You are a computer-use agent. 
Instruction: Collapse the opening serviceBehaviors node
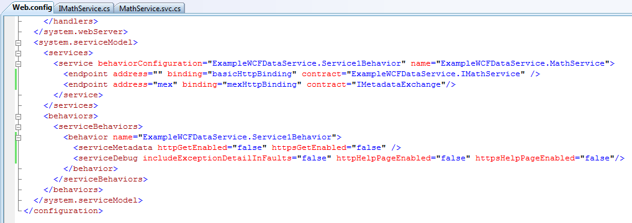tap(18, 126)
